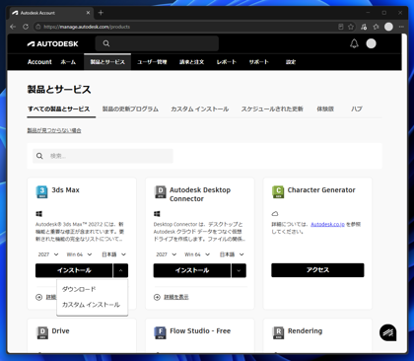Open the 日本語 language dropdown for 3ds Max
The width and height of the screenshot is (414, 361).
pyautogui.click(x=113, y=254)
